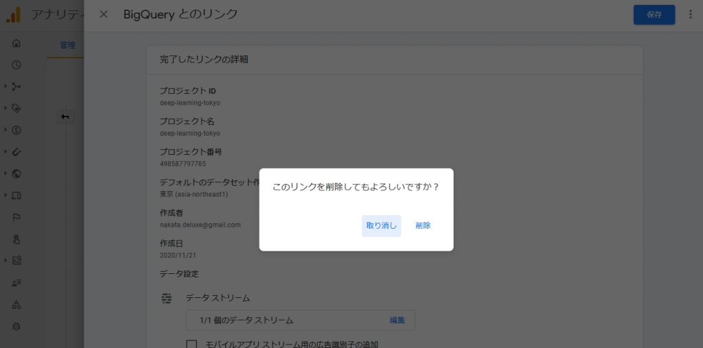Click the データ ストリーム section heading
This screenshot has height=348, width=703.
point(218,298)
